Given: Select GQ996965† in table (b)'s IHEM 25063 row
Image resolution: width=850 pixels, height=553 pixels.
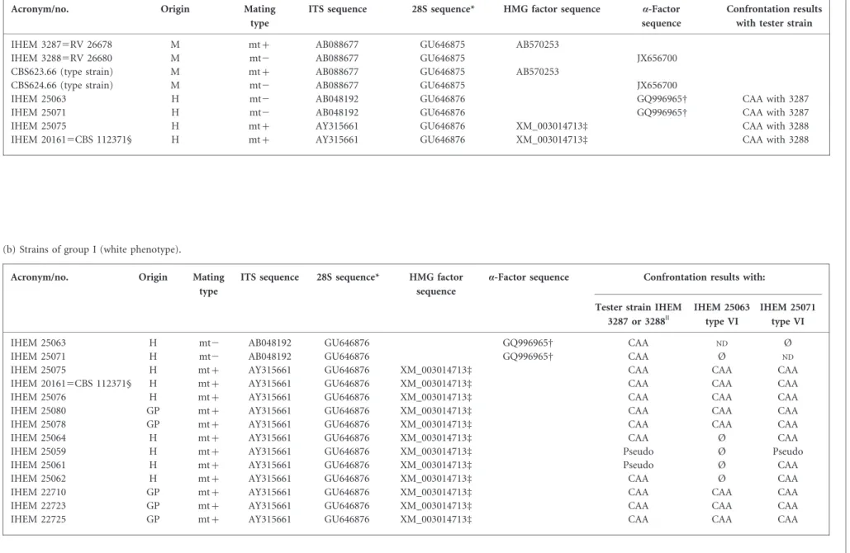Looking at the screenshot, I should 528,343.
